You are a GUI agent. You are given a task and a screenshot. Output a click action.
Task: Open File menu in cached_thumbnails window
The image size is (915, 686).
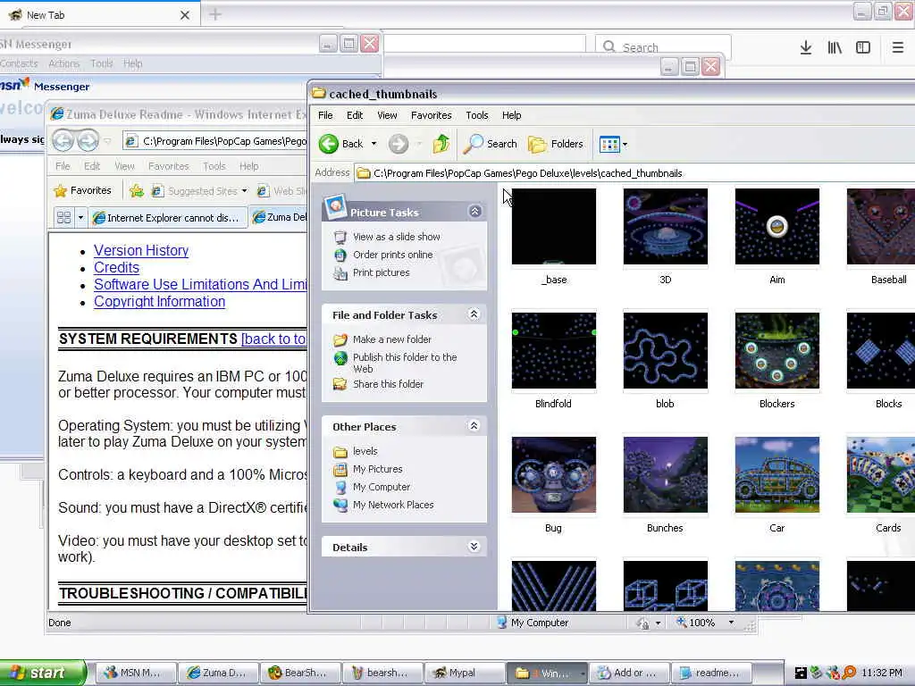pos(325,115)
